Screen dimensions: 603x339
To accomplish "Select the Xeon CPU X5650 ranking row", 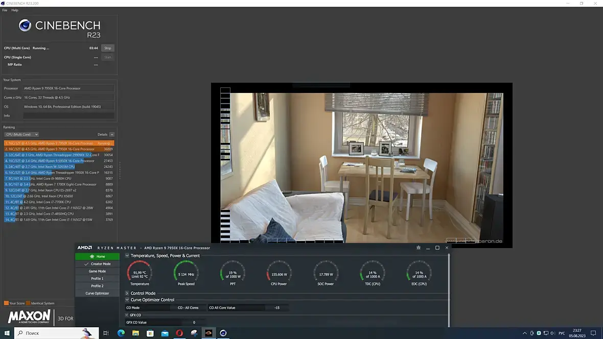I will [x=59, y=196].
